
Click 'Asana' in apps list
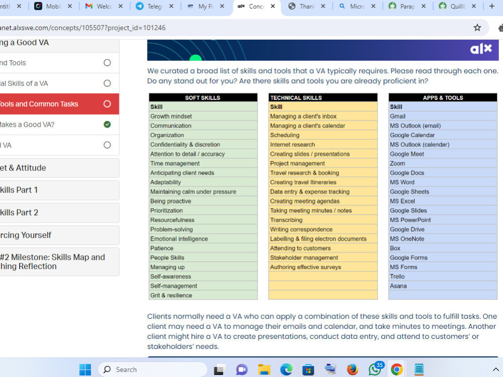tap(398, 286)
